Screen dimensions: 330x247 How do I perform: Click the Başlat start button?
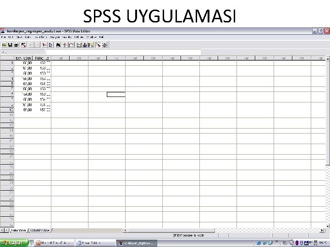[x=14, y=243]
